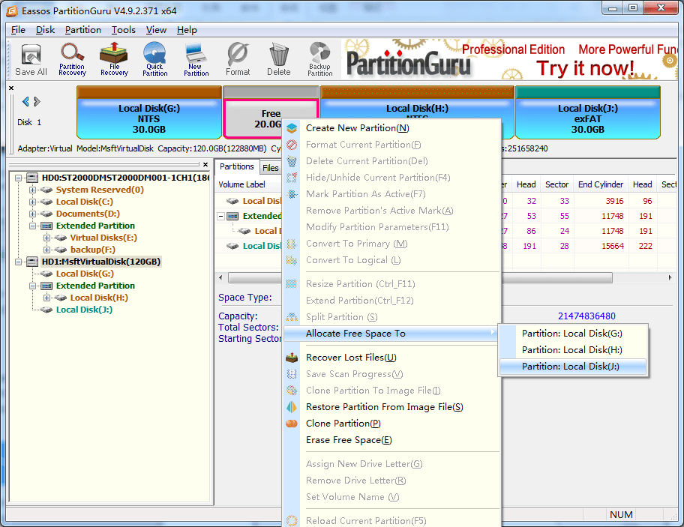The height and width of the screenshot is (527, 684).
Task: Click New Partition toolbar icon
Action: [196, 60]
